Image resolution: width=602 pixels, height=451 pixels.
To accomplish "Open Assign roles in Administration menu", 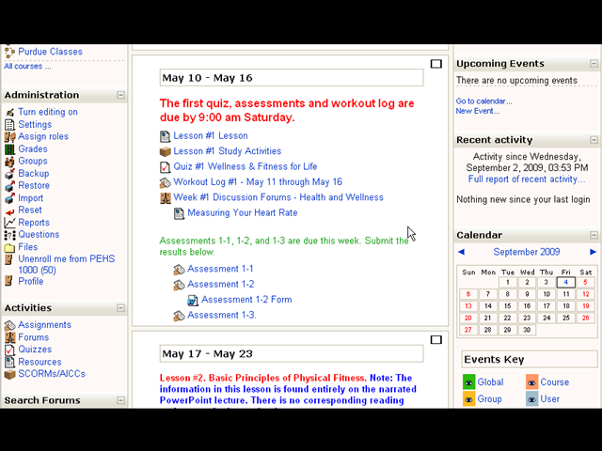I will coord(43,137).
